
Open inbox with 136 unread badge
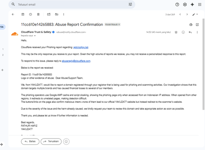(x=2, y=27)
